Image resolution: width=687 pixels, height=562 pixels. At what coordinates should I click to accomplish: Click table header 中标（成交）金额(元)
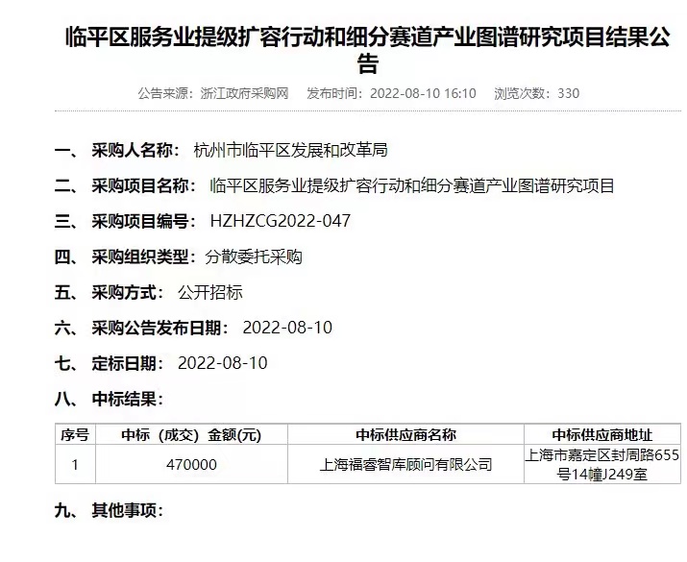[x=191, y=434]
